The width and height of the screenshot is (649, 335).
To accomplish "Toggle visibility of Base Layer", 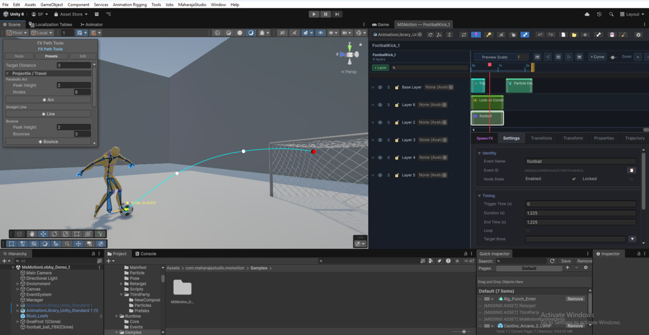I will coord(380,87).
